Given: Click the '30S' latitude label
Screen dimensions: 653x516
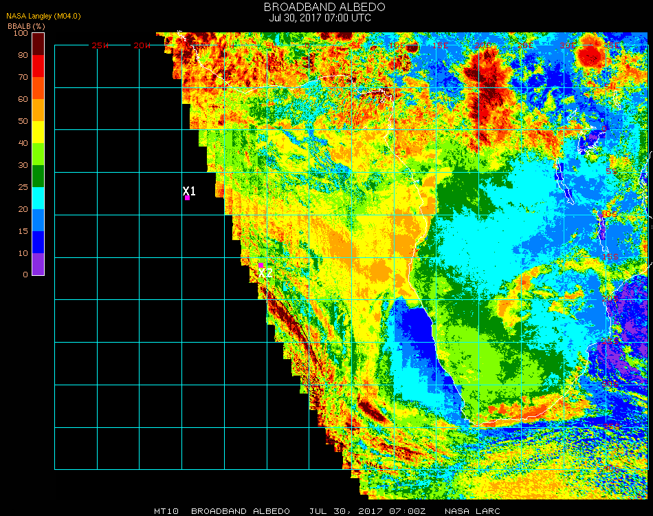Looking at the screenshot, I should pos(610,384).
